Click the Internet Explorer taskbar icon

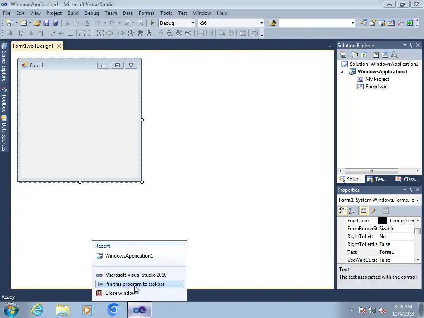pos(37,310)
